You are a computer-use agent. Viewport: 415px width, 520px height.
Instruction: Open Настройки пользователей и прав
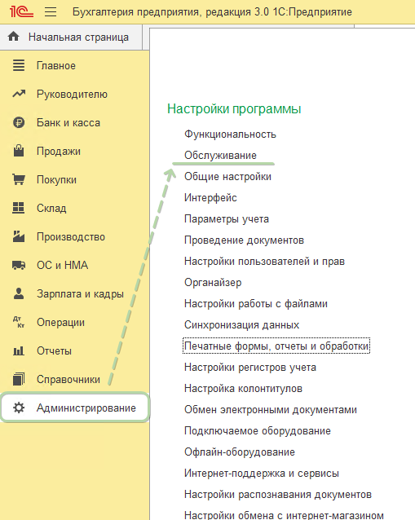click(x=264, y=262)
